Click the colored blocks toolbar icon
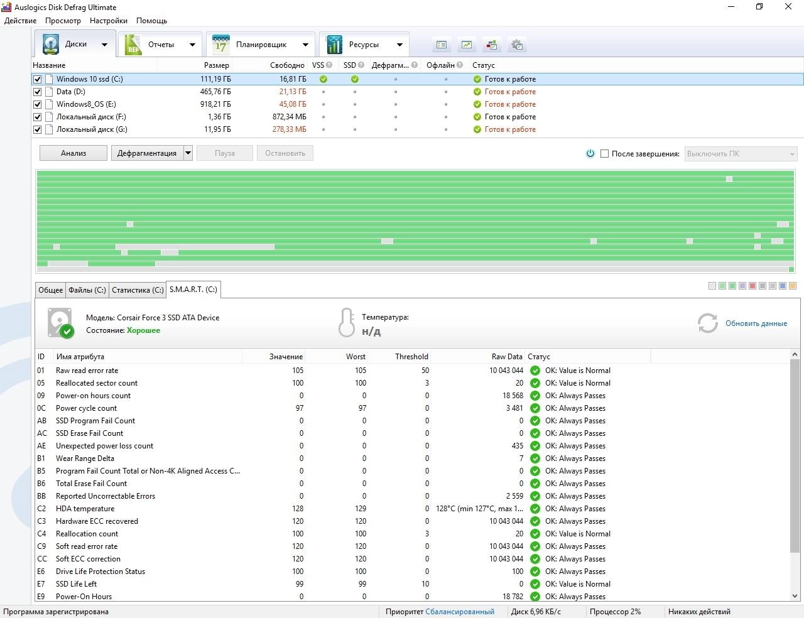Screen dimensions: 804x618 tap(492, 45)
